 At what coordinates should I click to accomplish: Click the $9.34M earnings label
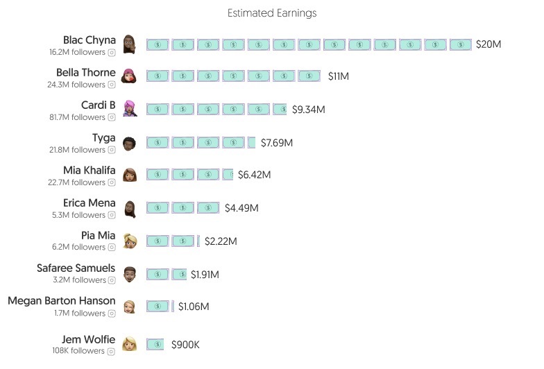pos(308,110)
